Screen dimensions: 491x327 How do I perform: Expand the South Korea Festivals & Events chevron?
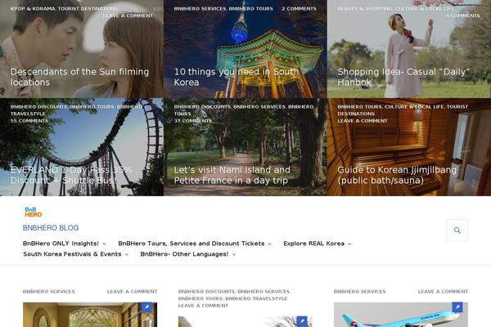[x=127, y=254]
